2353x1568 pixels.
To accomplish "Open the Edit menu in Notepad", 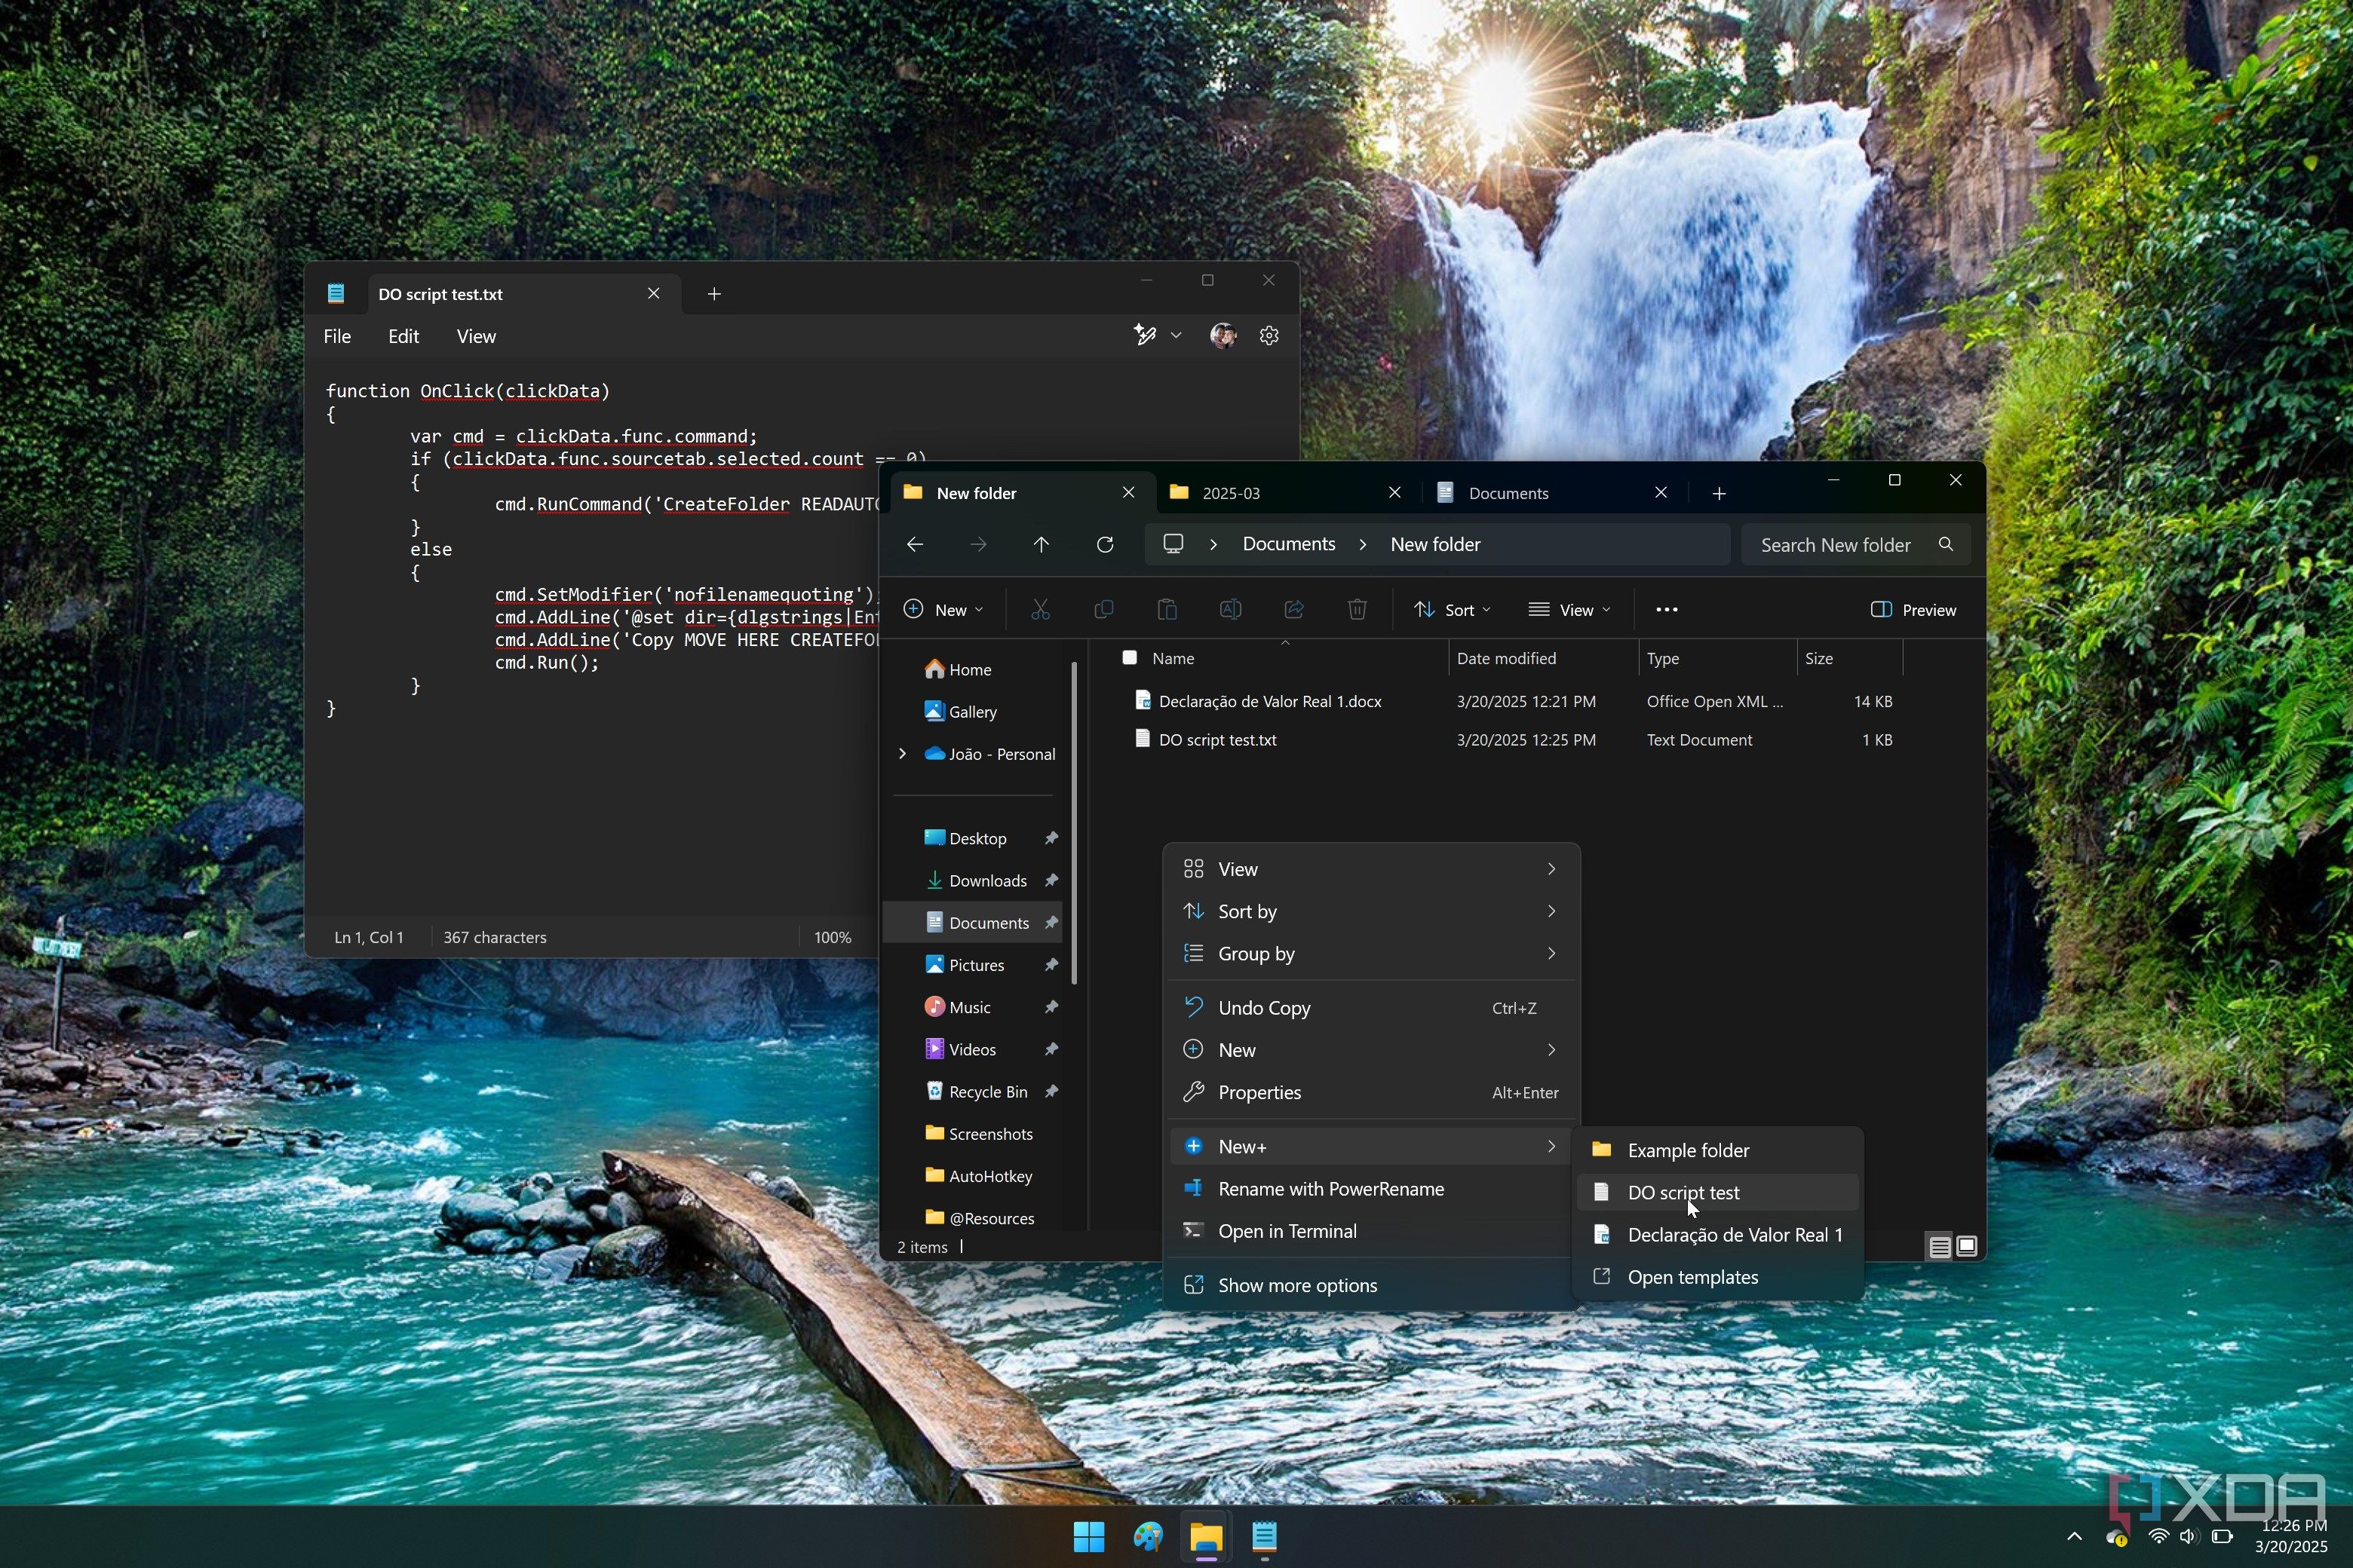I will coord(403,337).
